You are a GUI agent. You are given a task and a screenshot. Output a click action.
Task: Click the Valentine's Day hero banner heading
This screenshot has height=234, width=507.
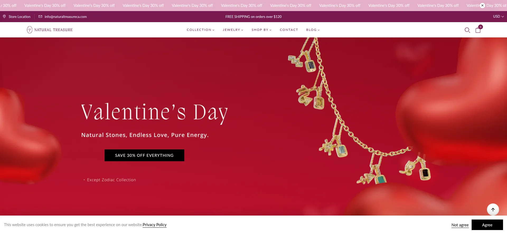tap(154, 113)
